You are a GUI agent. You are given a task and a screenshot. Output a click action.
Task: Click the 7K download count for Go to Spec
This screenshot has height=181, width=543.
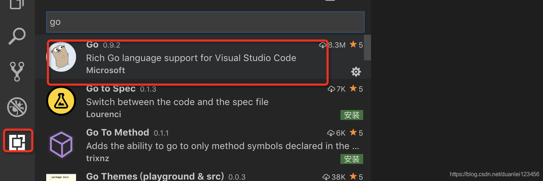tap(337, 89)
